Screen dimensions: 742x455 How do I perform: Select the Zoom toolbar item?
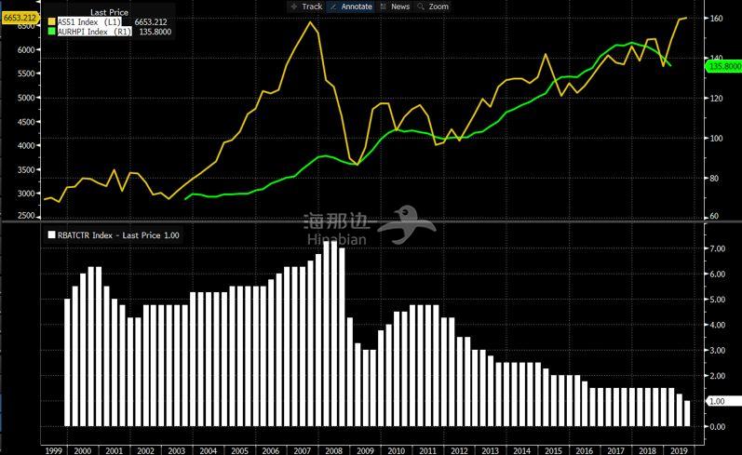438,7
